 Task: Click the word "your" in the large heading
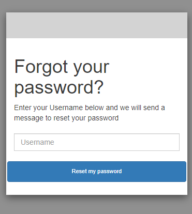92,68
